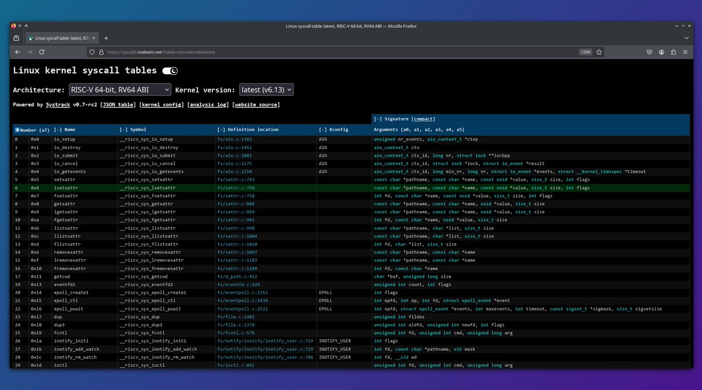
Task: Open fs/xattr.c:743 definition link
Action: point(236,180)
